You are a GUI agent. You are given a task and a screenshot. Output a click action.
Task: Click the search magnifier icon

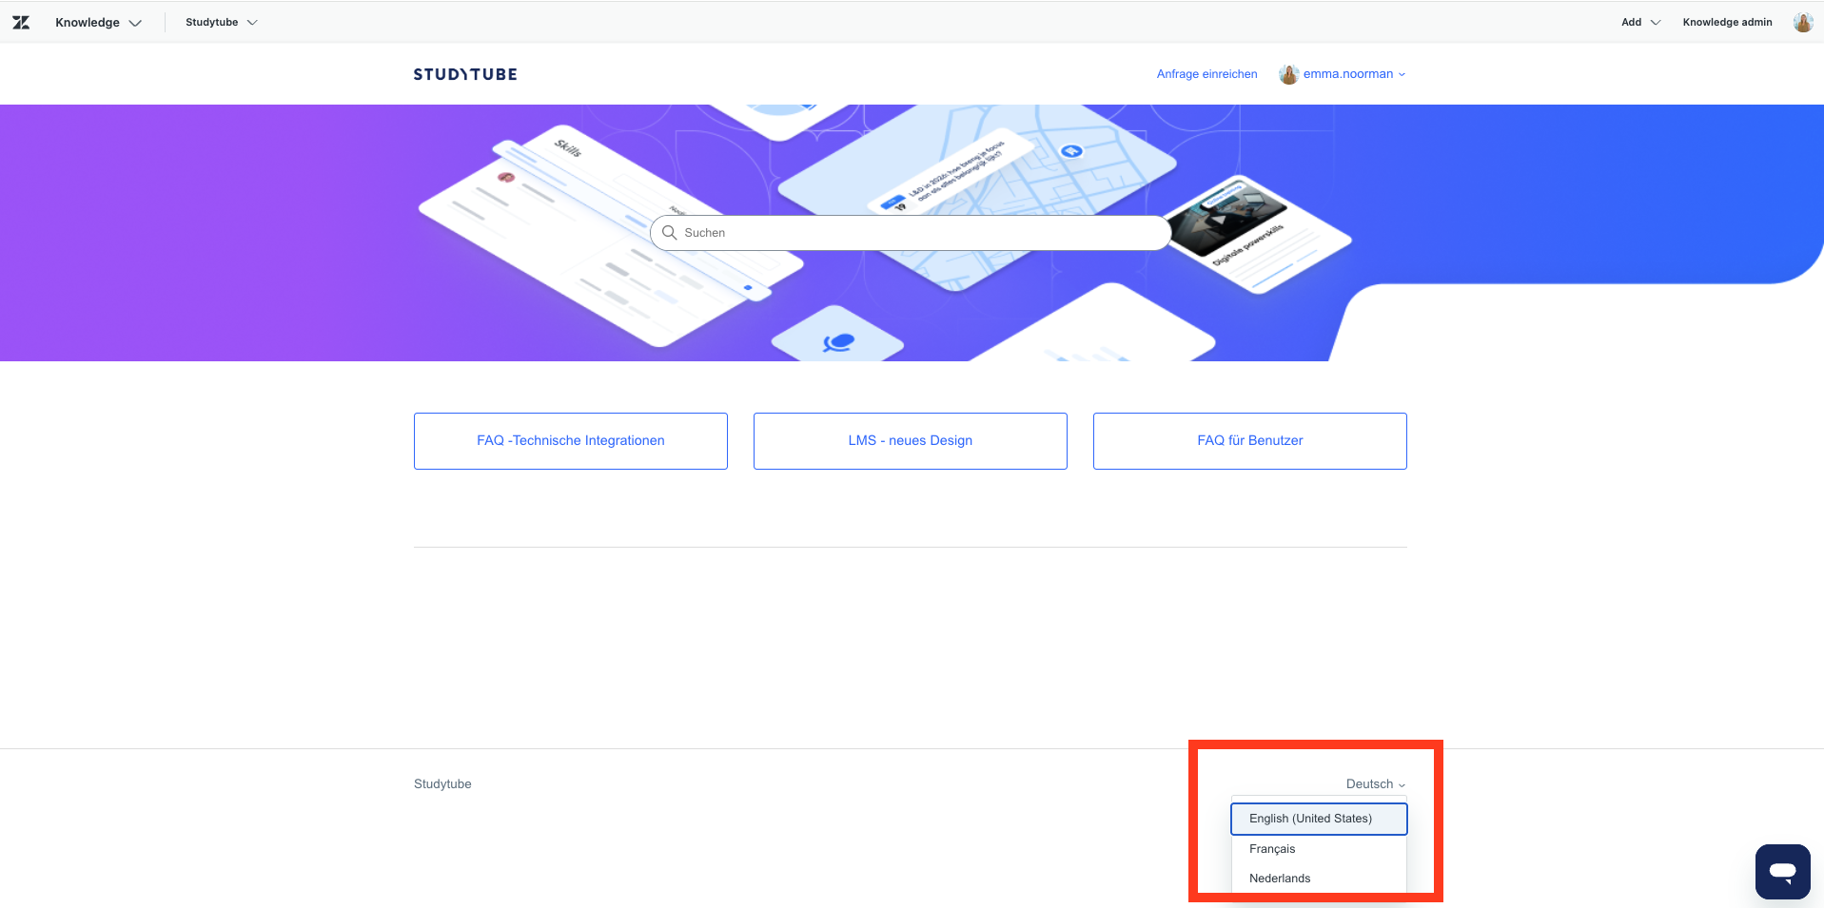[x=669, y=233]
